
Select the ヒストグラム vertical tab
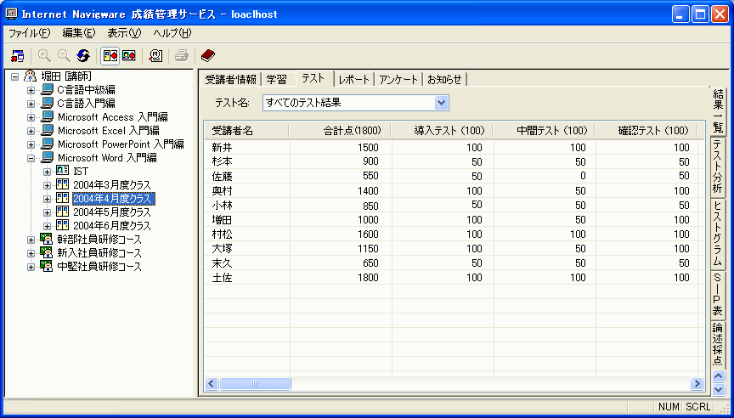point(718,234)
